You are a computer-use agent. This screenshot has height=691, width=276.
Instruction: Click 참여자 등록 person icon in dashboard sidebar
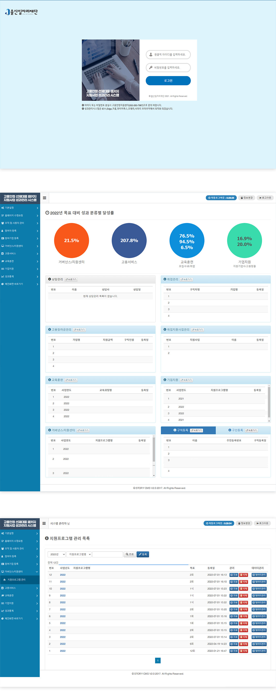coord(2,231)
